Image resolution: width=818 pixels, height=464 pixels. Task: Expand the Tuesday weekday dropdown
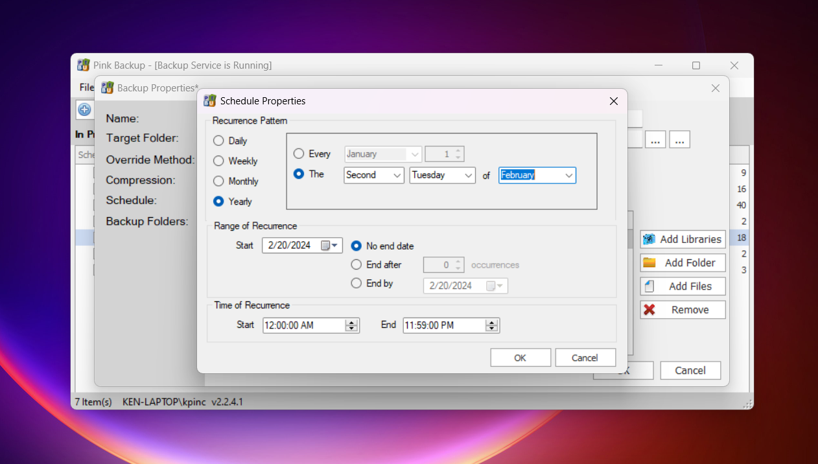[x=442, y=176]
